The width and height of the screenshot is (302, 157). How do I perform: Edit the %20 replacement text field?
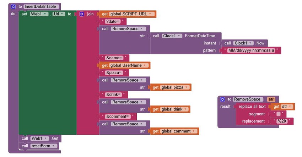(282, 121)
